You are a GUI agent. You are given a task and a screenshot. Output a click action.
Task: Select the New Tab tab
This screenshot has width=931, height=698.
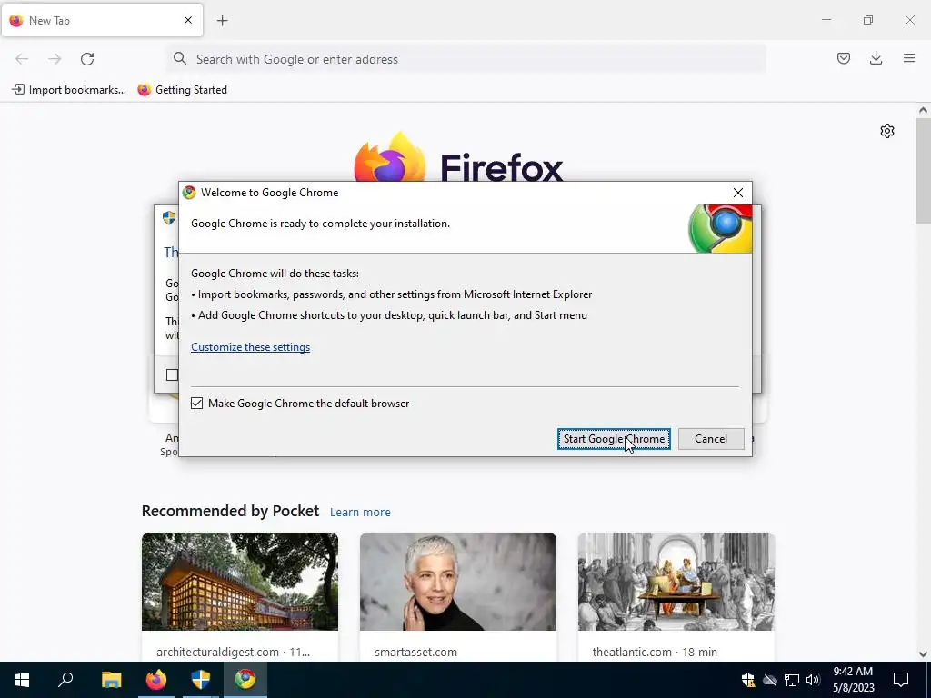coord(102,20)
